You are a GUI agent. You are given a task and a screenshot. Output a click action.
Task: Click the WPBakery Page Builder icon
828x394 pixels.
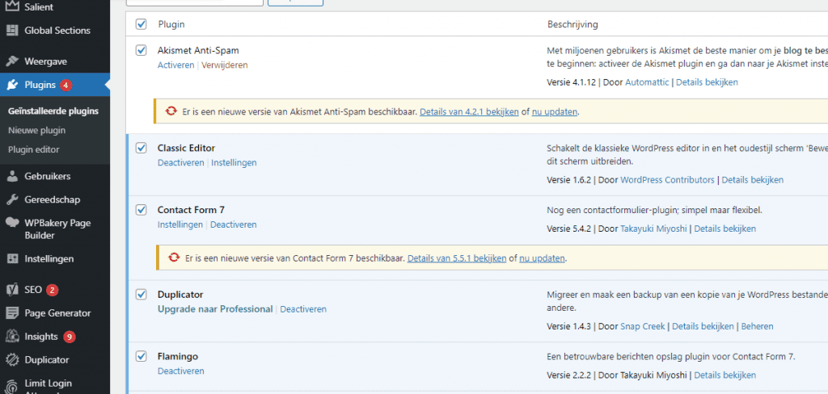[12, 223]
